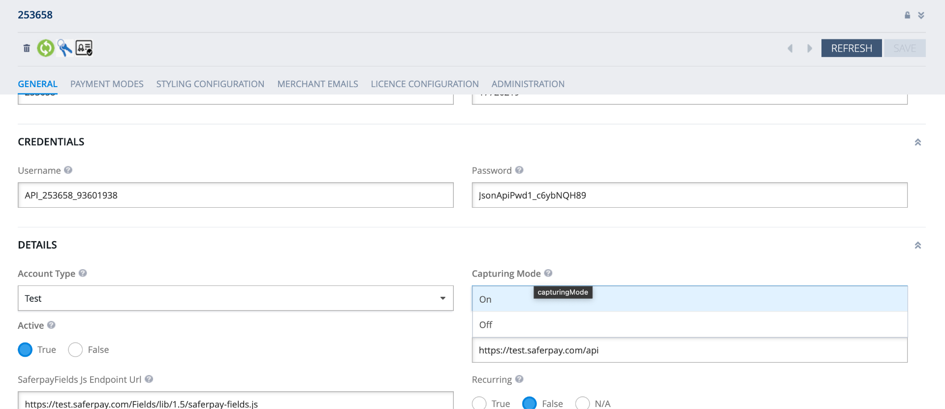The height and width of the screenshot is (409, 945).
Task: Collapse the Credentials section
Action: pyautogui.click(x=917, y=142)
